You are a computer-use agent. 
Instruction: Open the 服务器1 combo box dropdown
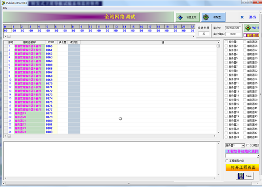243,146
